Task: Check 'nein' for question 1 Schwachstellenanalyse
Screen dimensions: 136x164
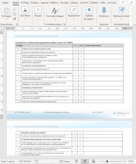Action: click(81, 52)
